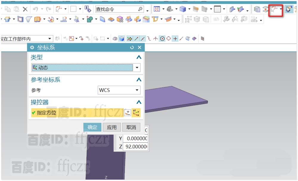Toggle snap to quadrant point circle
Viewport: 298px width, 181px height.
coord(169,39)
